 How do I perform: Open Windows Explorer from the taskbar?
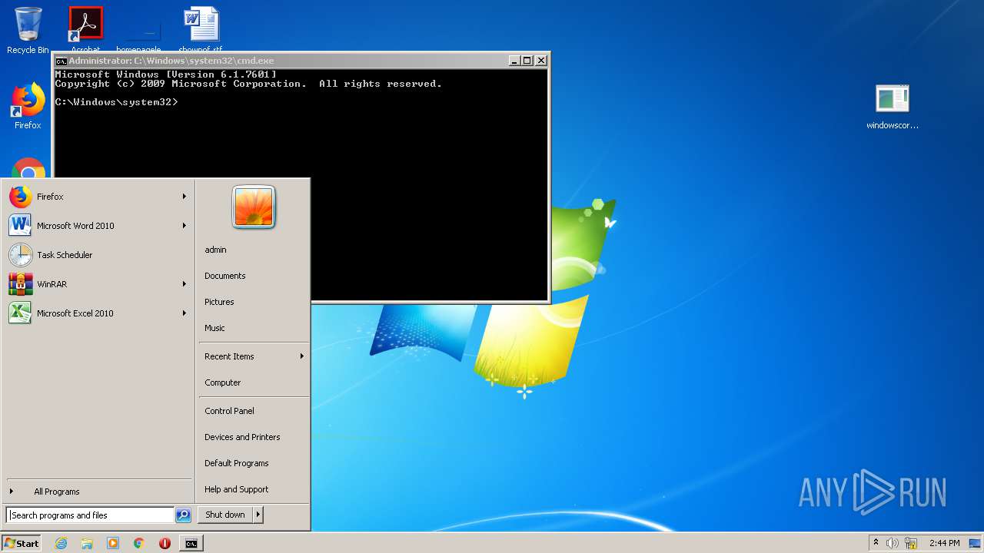87,543
